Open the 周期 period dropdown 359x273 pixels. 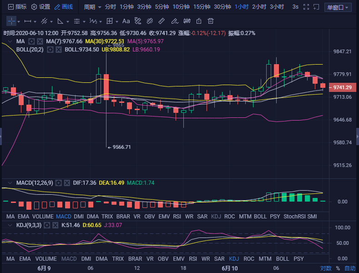coord(92,7)
